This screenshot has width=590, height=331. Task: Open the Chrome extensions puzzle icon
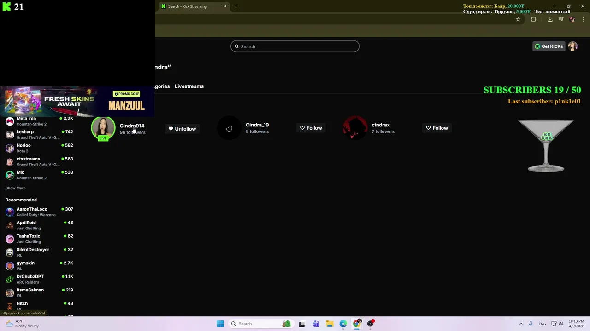(534, 19)
